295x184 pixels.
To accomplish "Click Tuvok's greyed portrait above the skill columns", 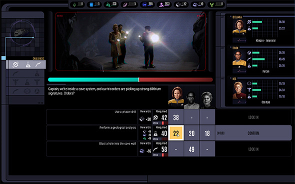I will (191, 100).
